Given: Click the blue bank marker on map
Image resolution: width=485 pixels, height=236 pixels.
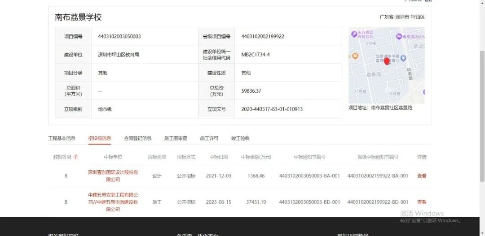Looking at the screenshot, I should pos(403,58).
